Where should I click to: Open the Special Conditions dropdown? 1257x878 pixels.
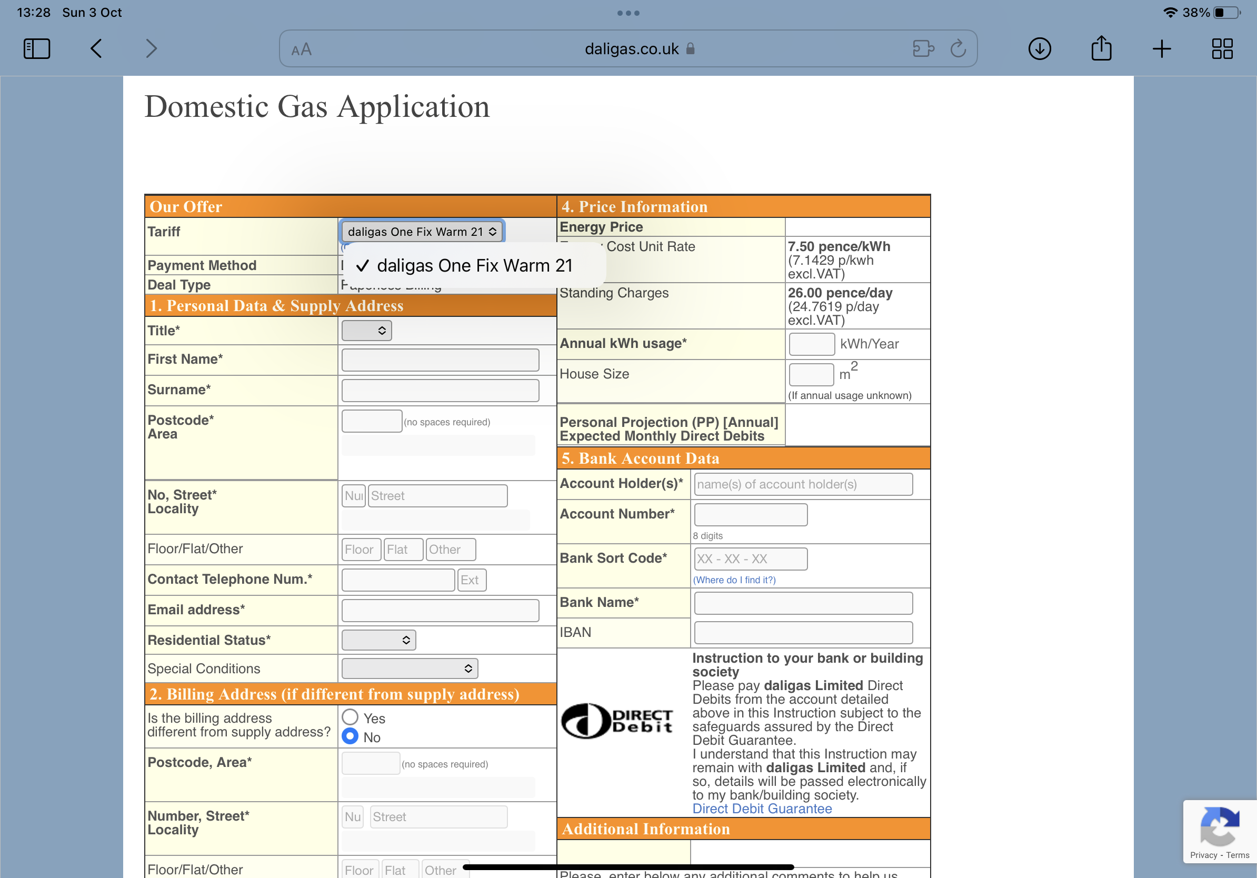tap(410, 669)
